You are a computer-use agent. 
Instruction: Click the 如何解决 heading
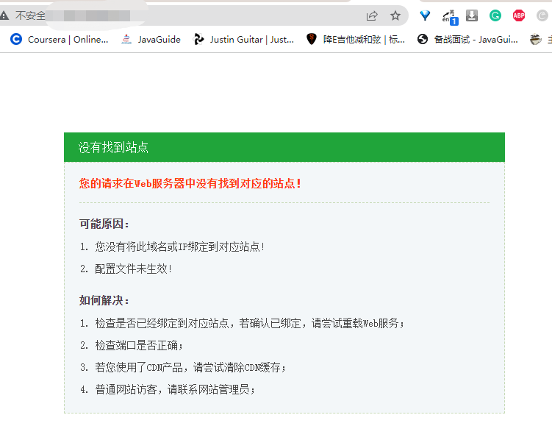(104, 300)
